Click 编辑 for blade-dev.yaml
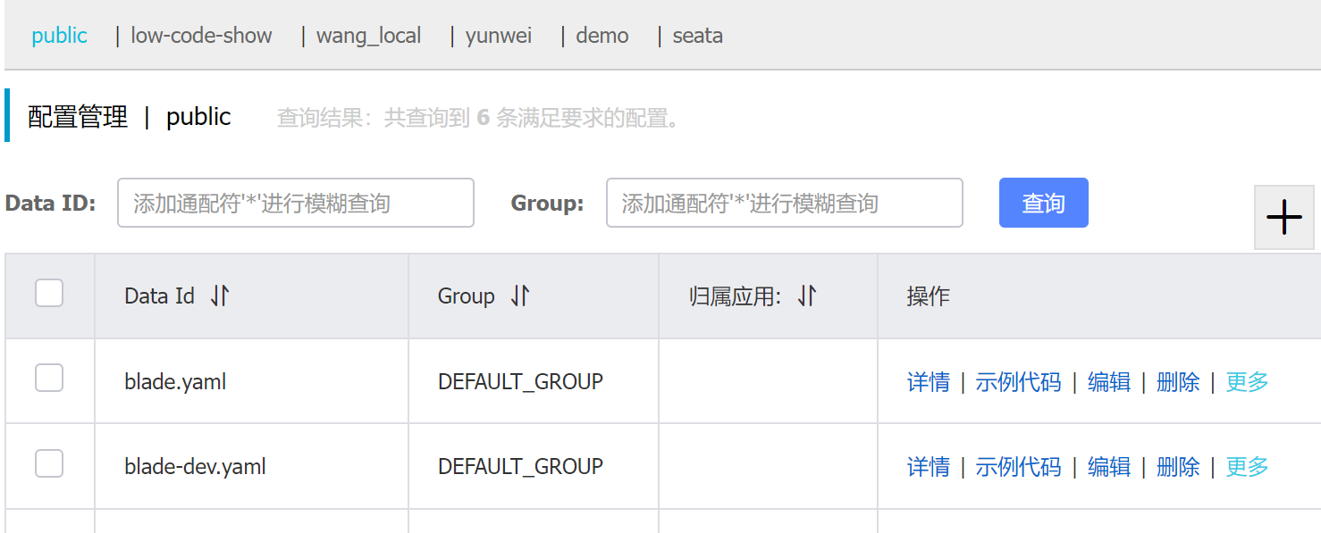The image size is (1321, 533). [1108, 467]
